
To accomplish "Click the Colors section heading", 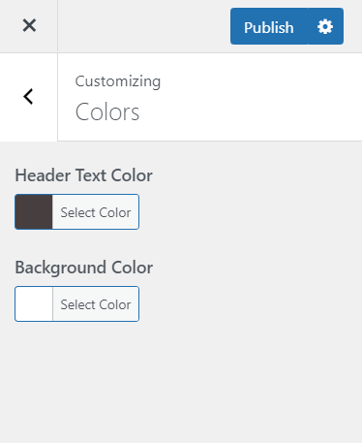I will [x=107, y=112].
